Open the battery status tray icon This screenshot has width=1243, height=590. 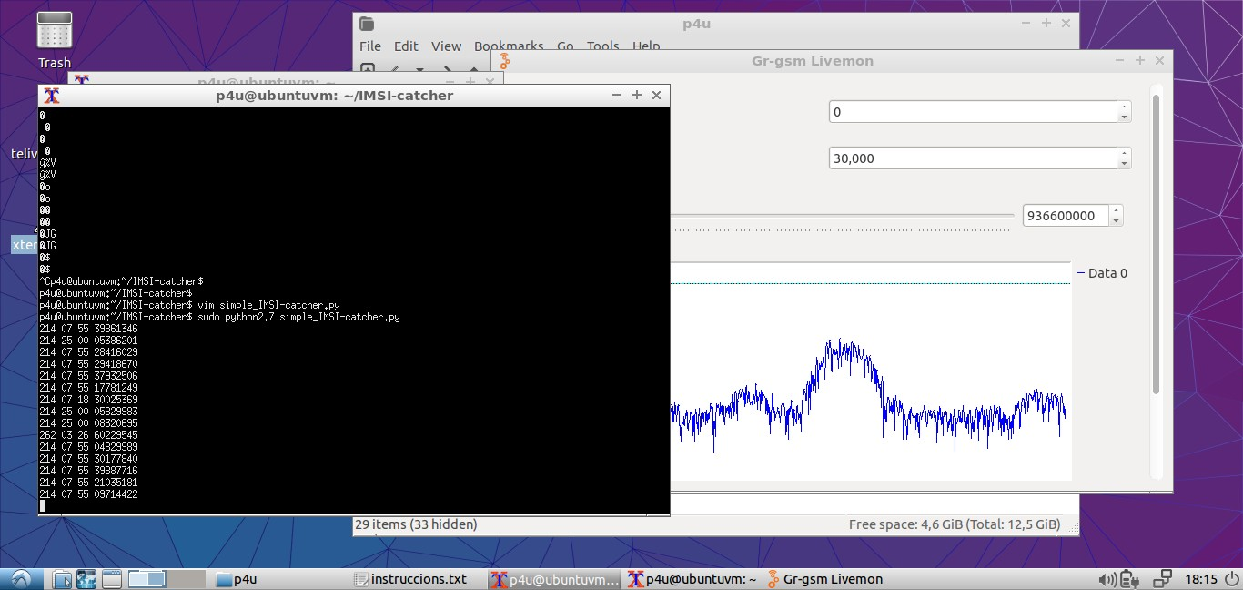(x=1130, y=579)
